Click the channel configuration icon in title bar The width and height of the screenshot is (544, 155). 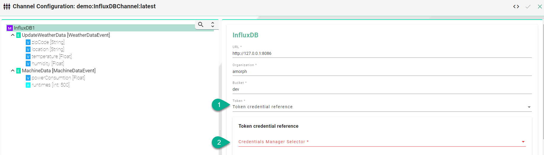(x=7, y=7)
